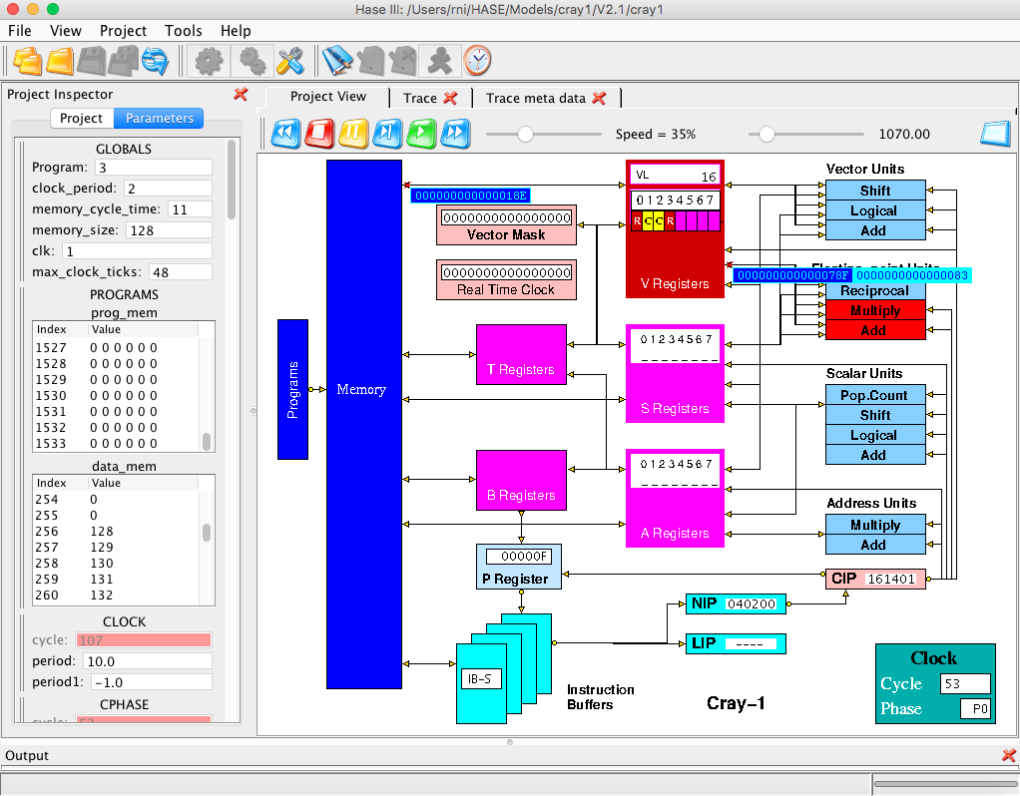The height and width of the screenshot is (796, 1020).
Task: Switch to the Trace tab
Action: point(419,98)
